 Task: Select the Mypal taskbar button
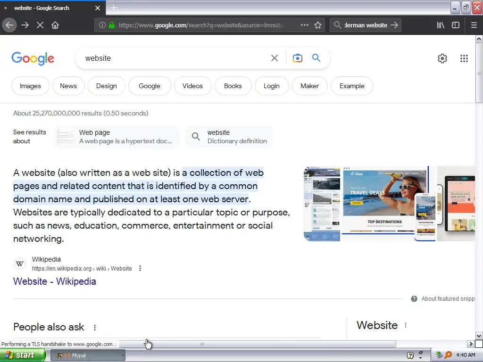87,355
